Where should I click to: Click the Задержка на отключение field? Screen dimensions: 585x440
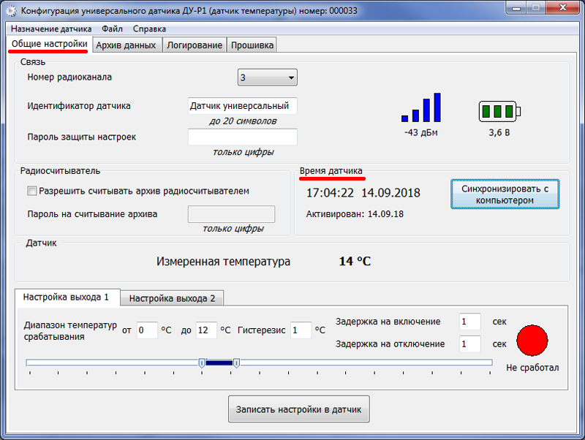(x=470, y=344)
